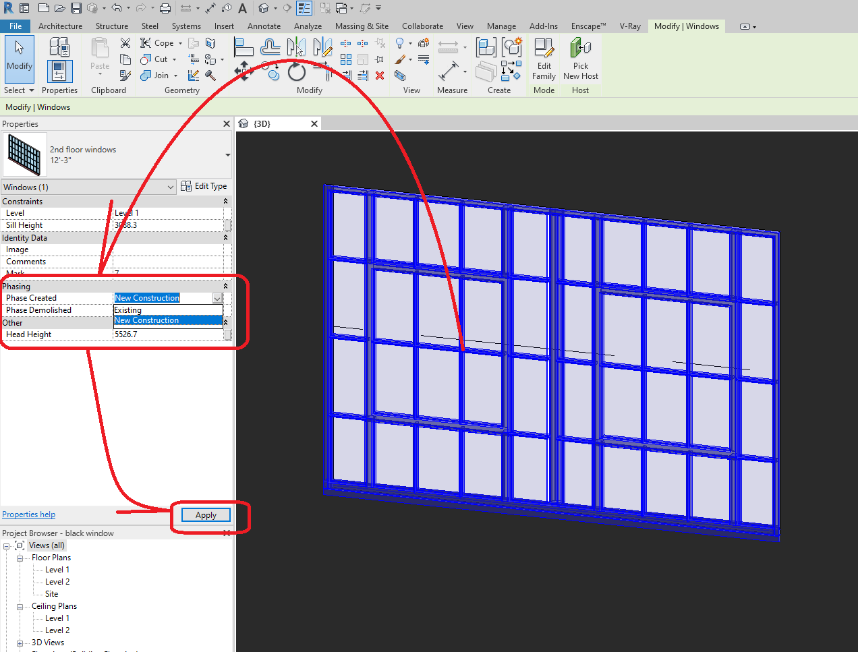Select the Rotate tool in Modify panel

click(296, 70)
